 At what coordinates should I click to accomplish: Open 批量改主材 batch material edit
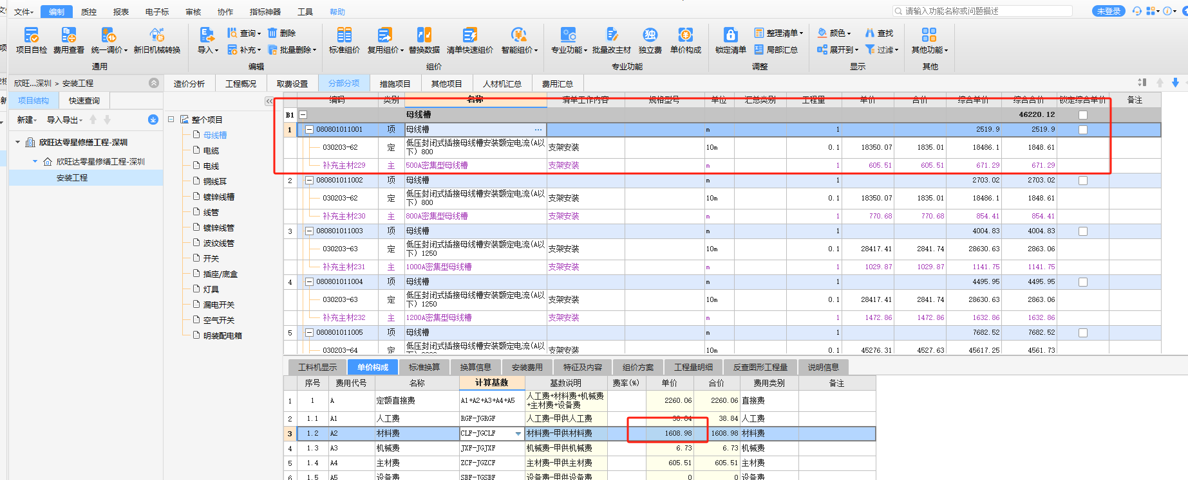point(611,40)
